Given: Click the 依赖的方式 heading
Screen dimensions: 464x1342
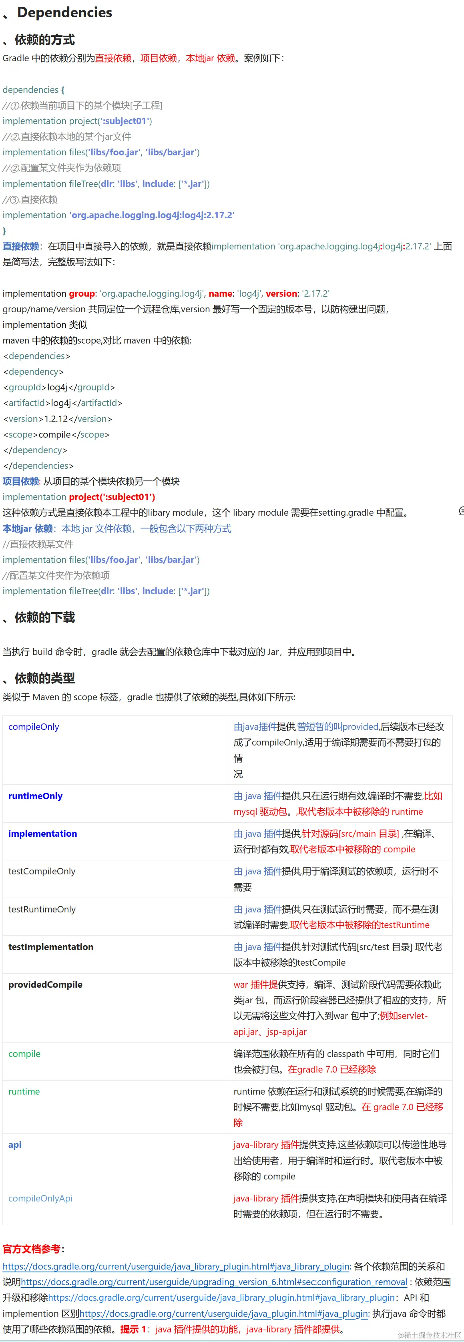Looking at the screenshot, I should 45,40.
